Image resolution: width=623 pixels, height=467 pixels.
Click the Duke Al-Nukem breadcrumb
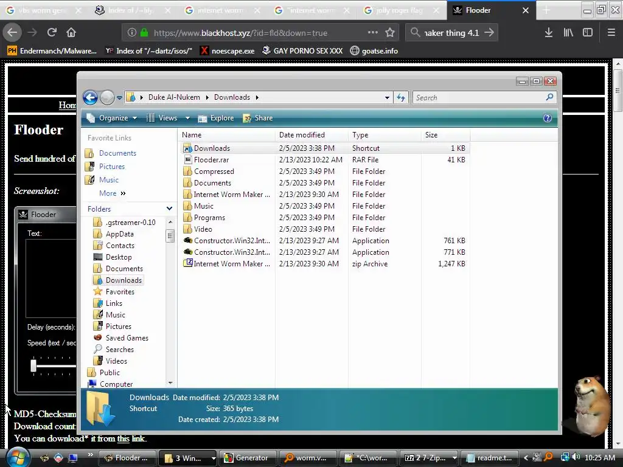tap(174, 97)
